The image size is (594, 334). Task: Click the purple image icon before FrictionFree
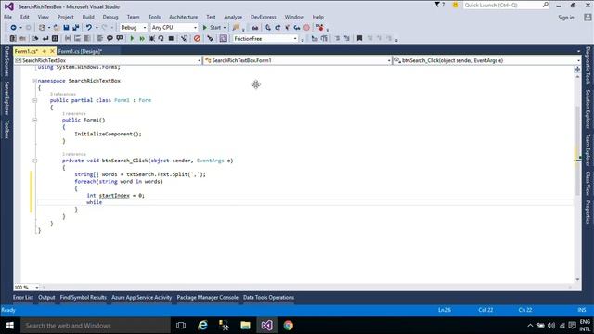tap(224, 39)
